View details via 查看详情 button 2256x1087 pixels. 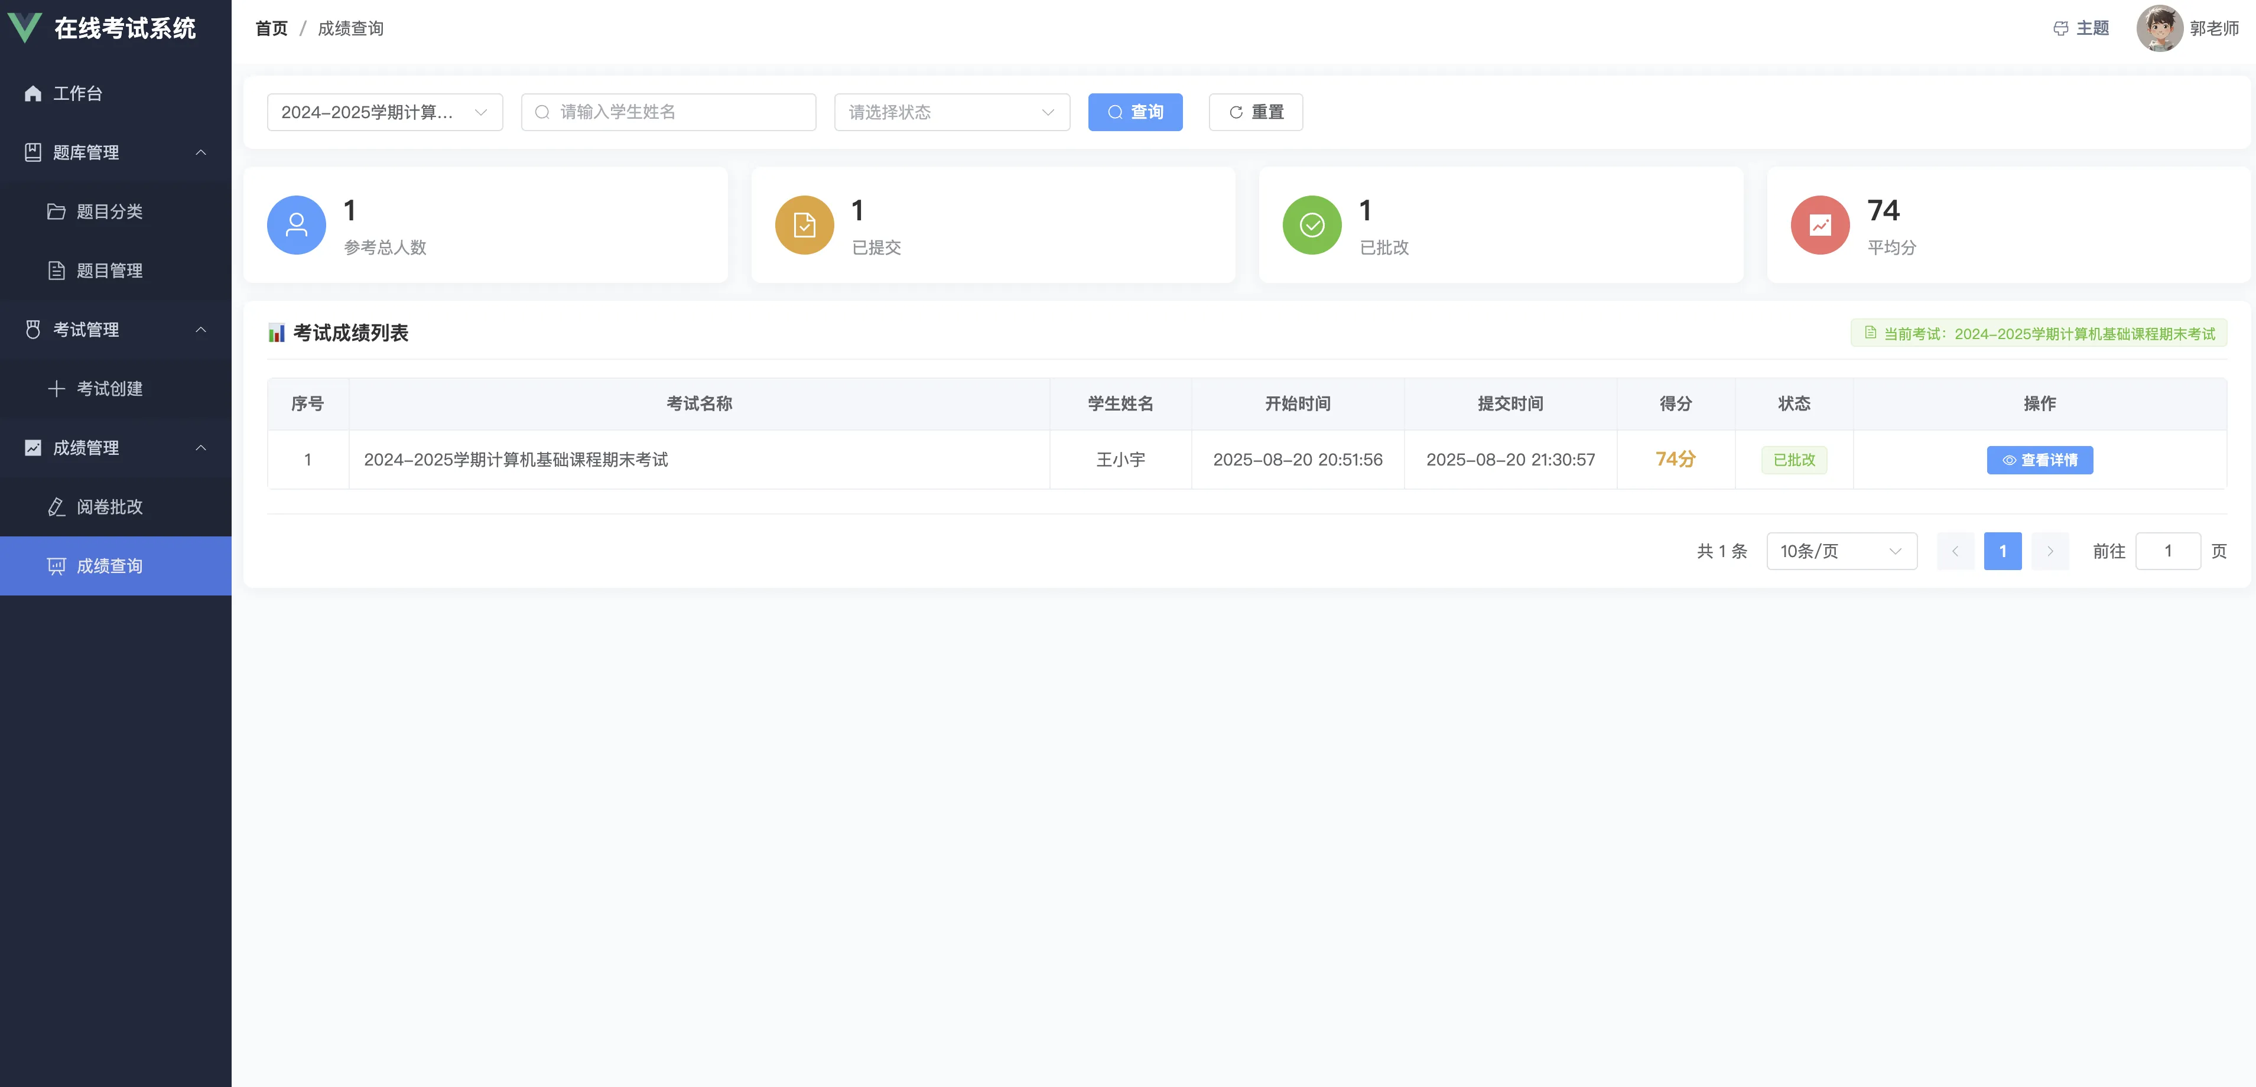[x=2039, y=460]
